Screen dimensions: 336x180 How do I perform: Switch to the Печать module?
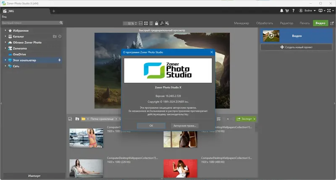(x=305, y=23)
